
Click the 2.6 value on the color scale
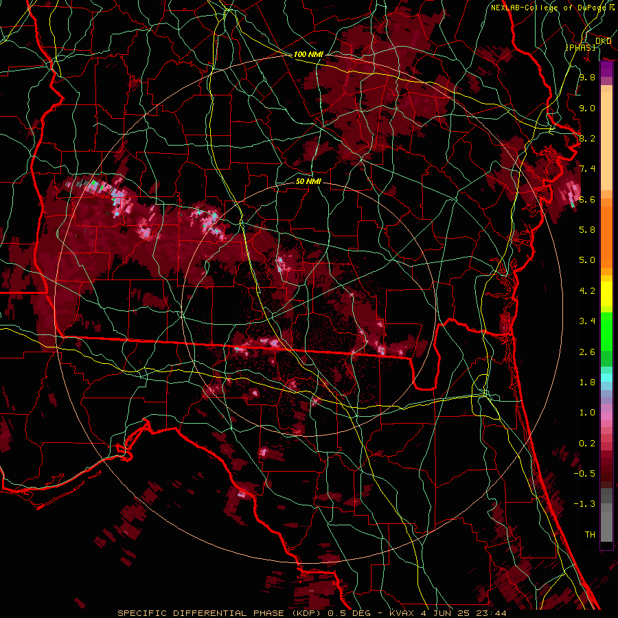[587, 352]
